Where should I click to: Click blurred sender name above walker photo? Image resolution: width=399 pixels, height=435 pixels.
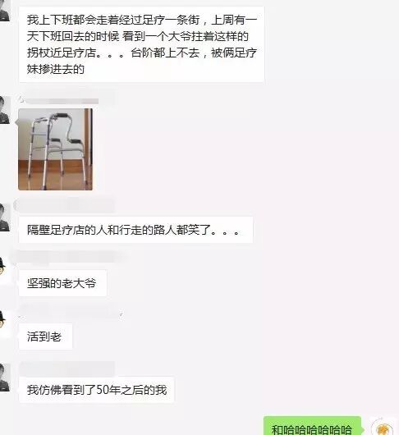pos(59,101)
